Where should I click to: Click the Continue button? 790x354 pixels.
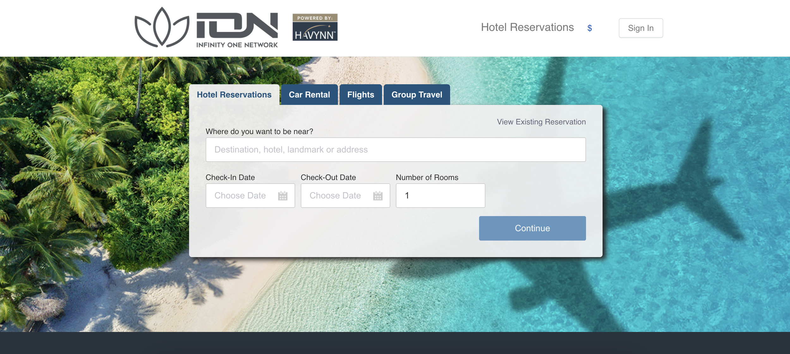click(532, 228)
